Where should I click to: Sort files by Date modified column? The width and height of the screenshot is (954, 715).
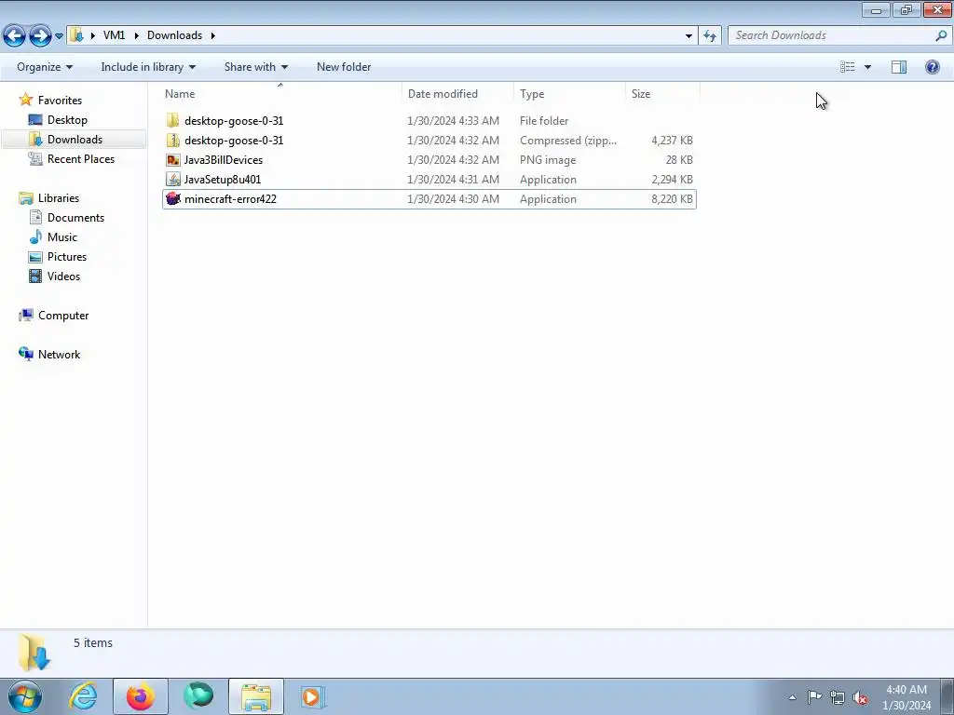click(457, 94)
